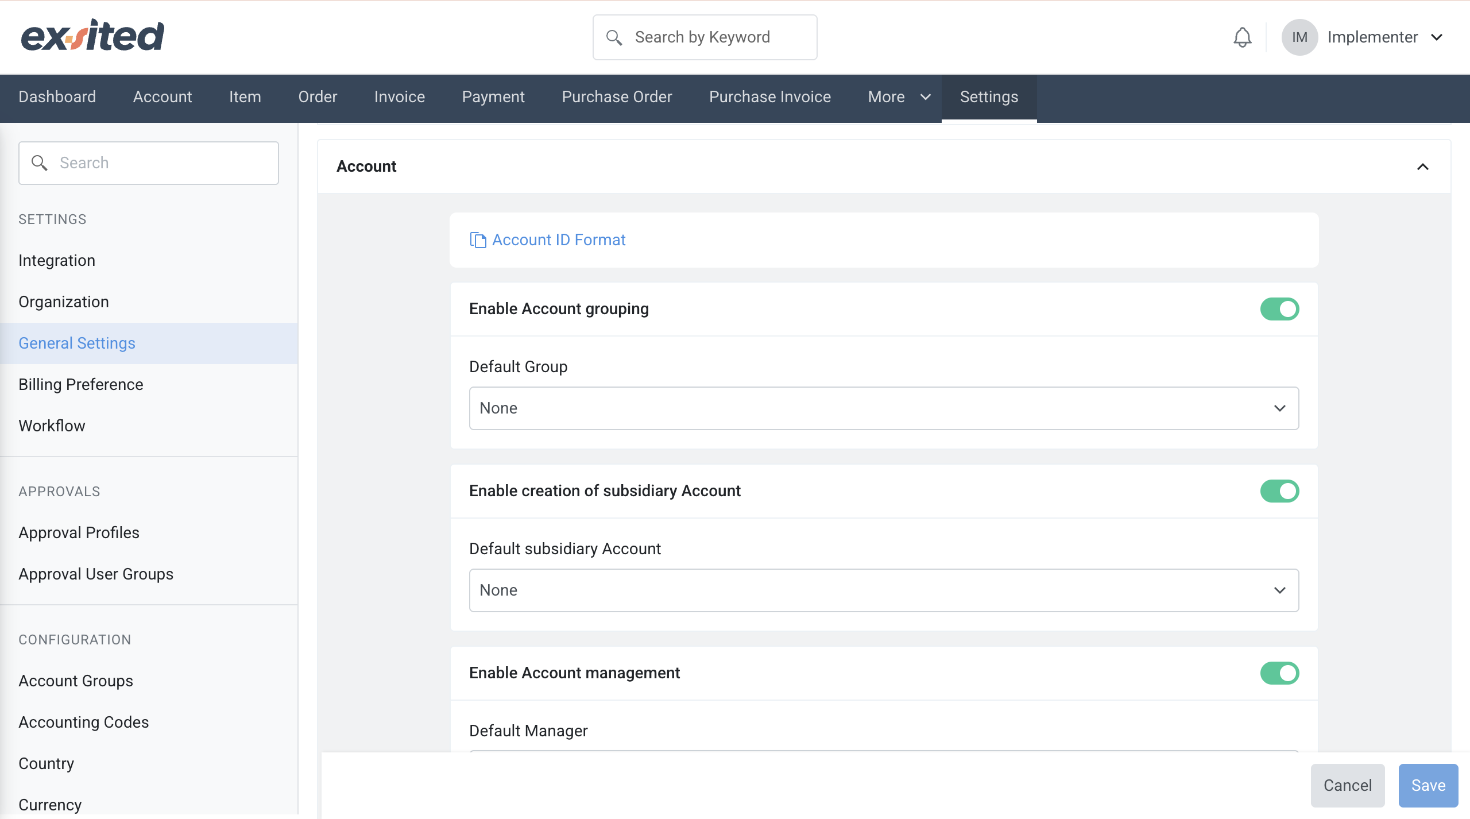Toggle Enable Account management switch
The height and width of the screenshot is (819, 1470).
click(x=1279, y=673)
